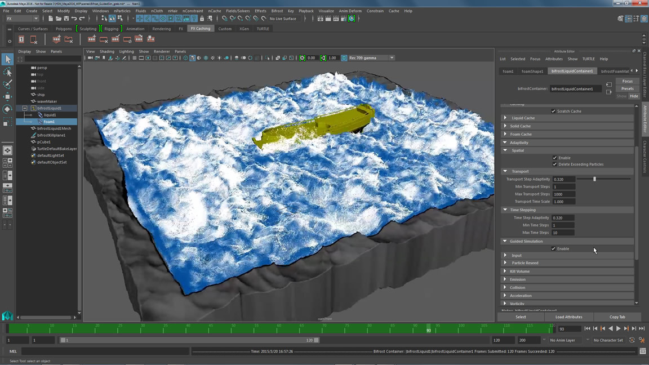Select the Rotate tool in toolbox

[x=7, y=109]
